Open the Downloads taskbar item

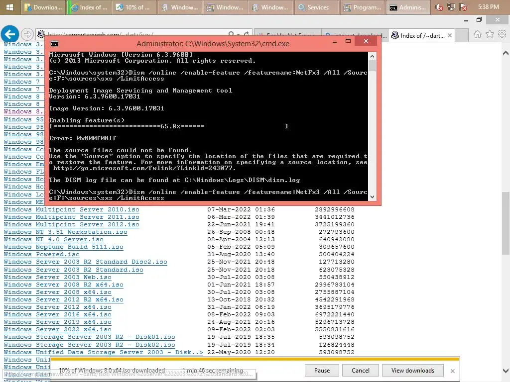coord(43,7)
